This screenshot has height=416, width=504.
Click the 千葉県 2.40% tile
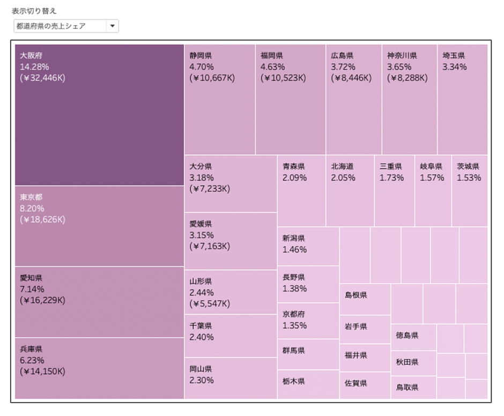pos(231,336)
